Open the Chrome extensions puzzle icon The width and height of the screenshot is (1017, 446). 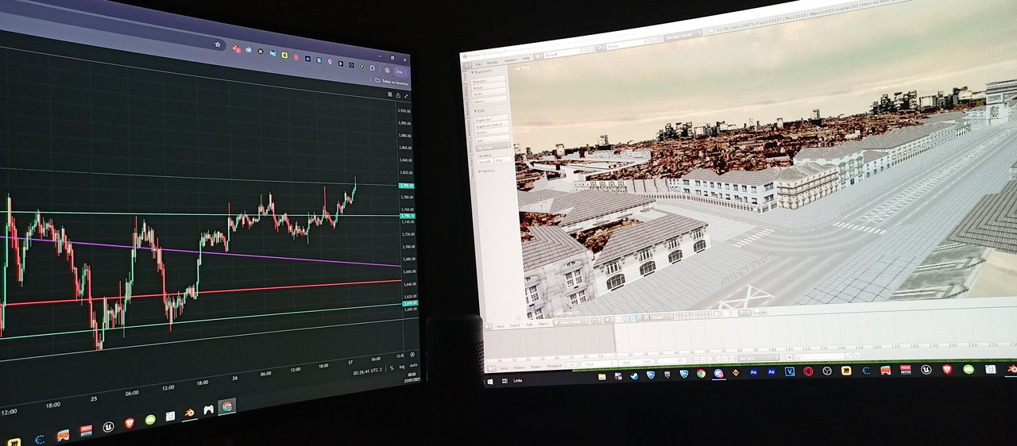(372, 67)
